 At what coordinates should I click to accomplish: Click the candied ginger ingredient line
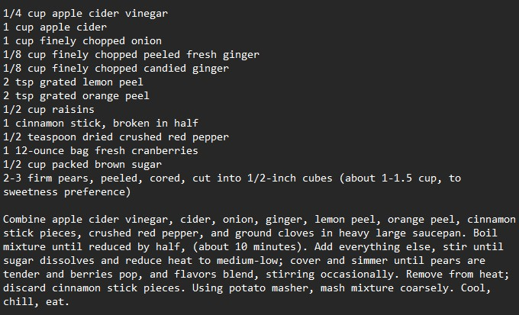[115, 69]
